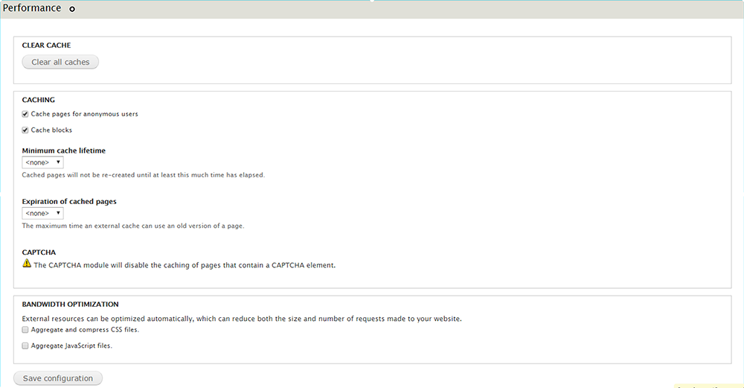Select the 'CLEAR CACHE' section heading
744x388 pixels.
[46, 45]
